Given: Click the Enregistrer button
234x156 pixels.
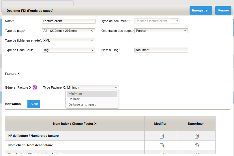Looking at the screenshot, I should pyautogui.click(x=201, y=10).
